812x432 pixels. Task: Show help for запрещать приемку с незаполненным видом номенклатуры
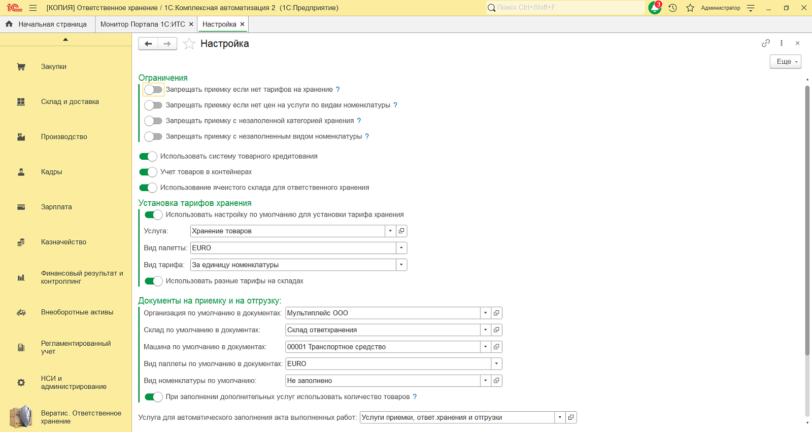(367, 136)
